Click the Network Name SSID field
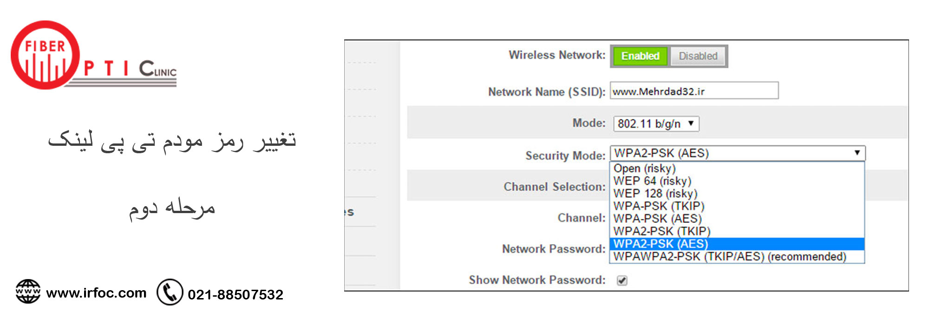The width and height of the screenshot is (929, 325). coord(694,91)
